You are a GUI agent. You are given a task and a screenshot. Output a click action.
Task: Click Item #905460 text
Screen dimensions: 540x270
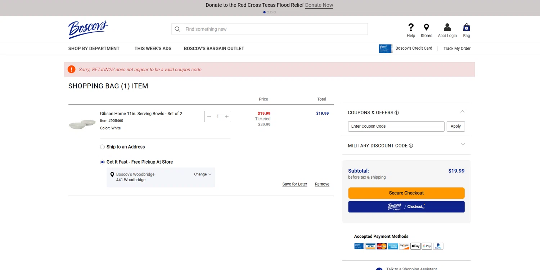[x=112, y=121]
